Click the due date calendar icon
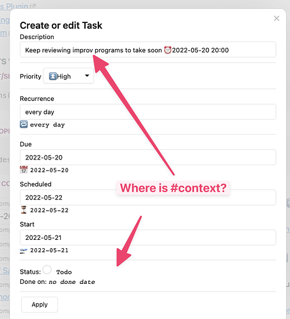The height and width of the screenshot is (319, 290). 24,170
